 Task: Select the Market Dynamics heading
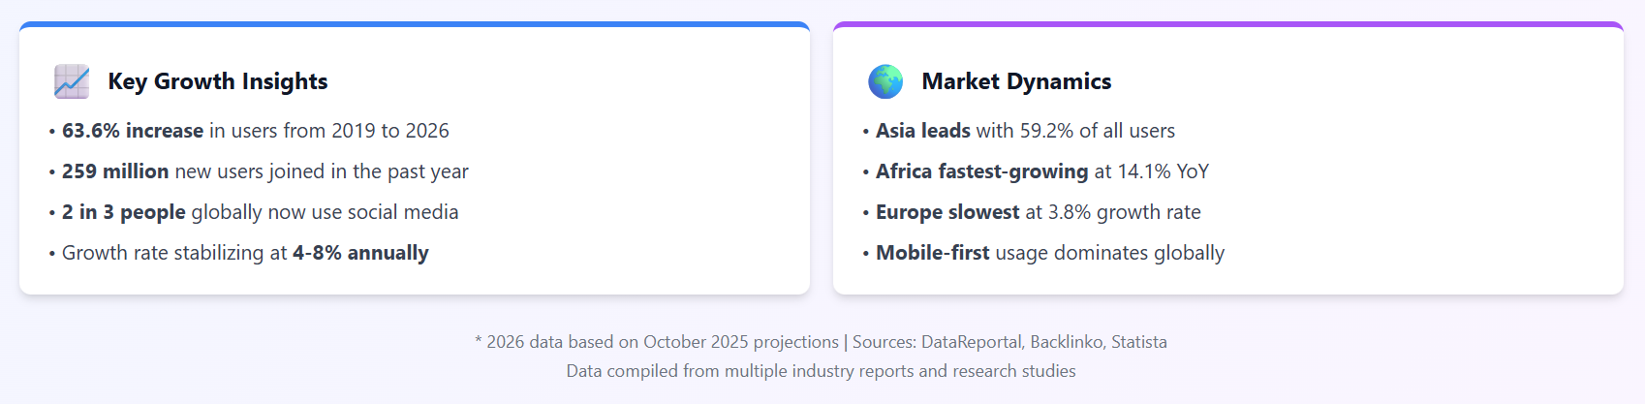click(x=1016, y=81)
